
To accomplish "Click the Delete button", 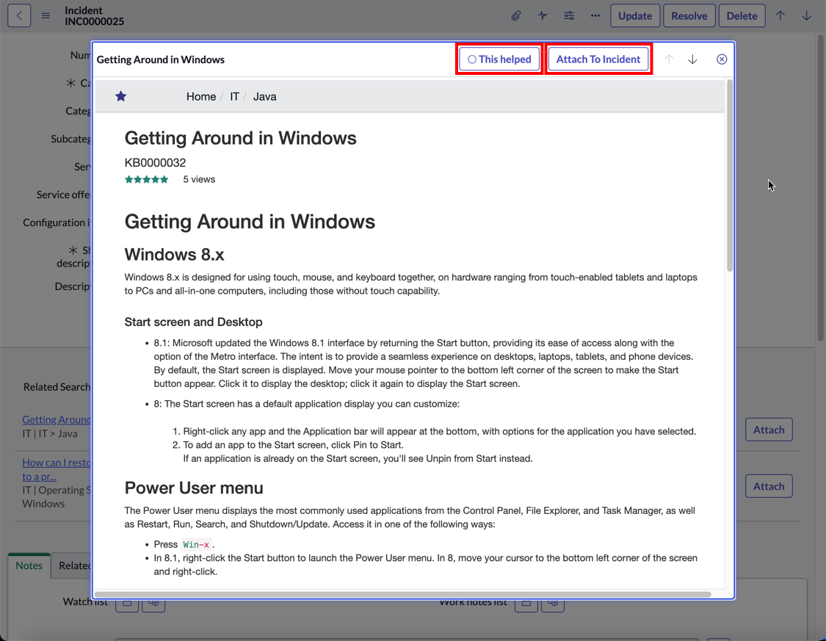I will click(x=742, y=16).
